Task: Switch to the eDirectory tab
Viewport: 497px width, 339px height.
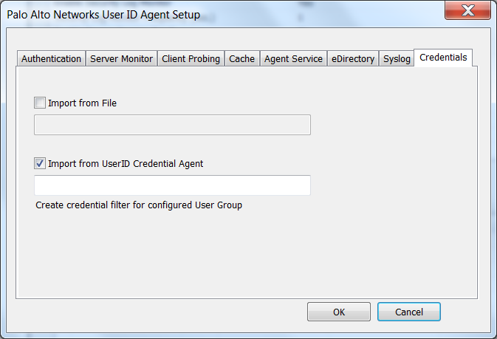Action: point(353,59)
